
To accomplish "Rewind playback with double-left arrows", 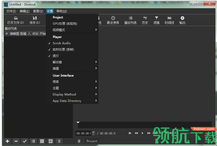I will pyautogui.click(x=136, y=133).
